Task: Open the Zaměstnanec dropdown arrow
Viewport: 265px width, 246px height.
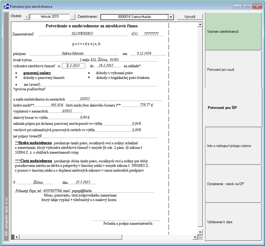Action: click(171, 17)
